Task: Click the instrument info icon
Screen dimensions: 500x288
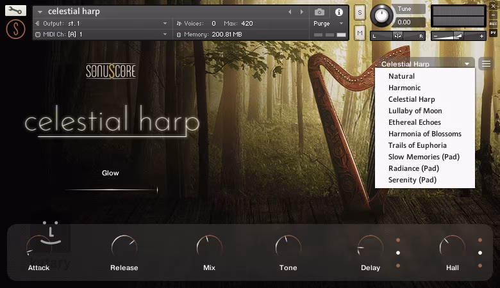Action: 339,12
